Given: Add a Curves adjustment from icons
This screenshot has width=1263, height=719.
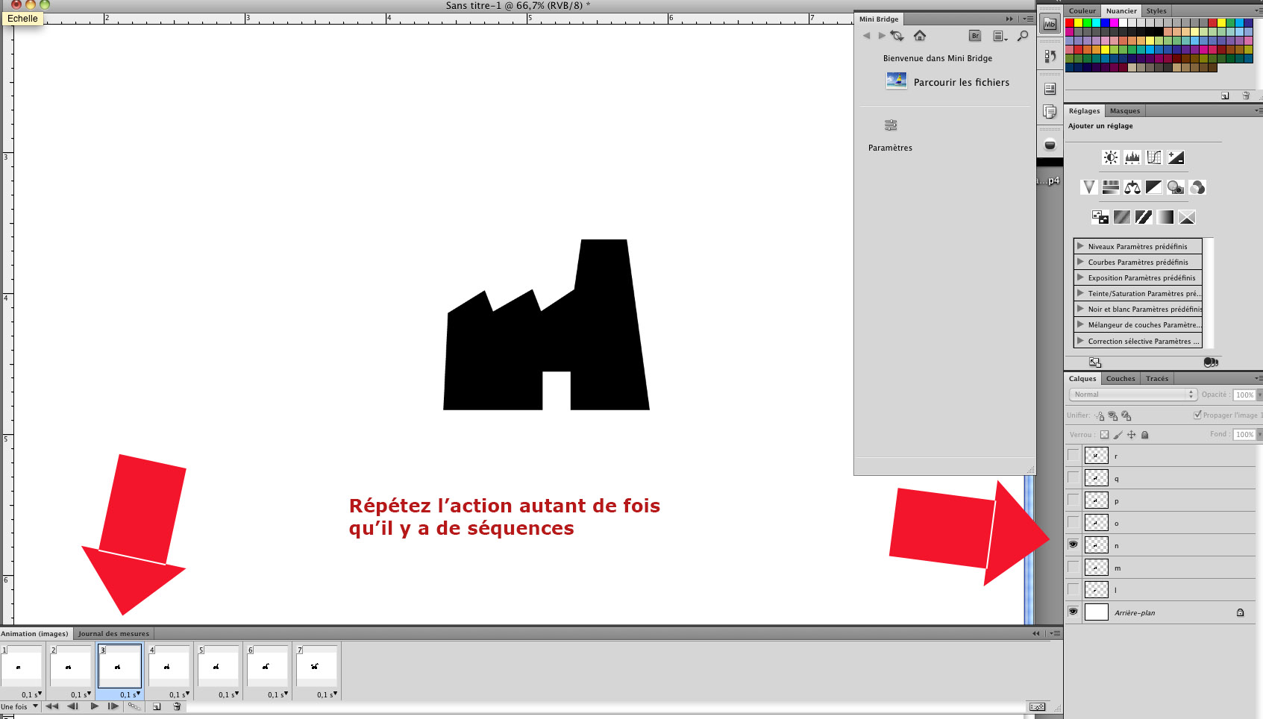Looking at the screenshot, I should coord(1154,157).
